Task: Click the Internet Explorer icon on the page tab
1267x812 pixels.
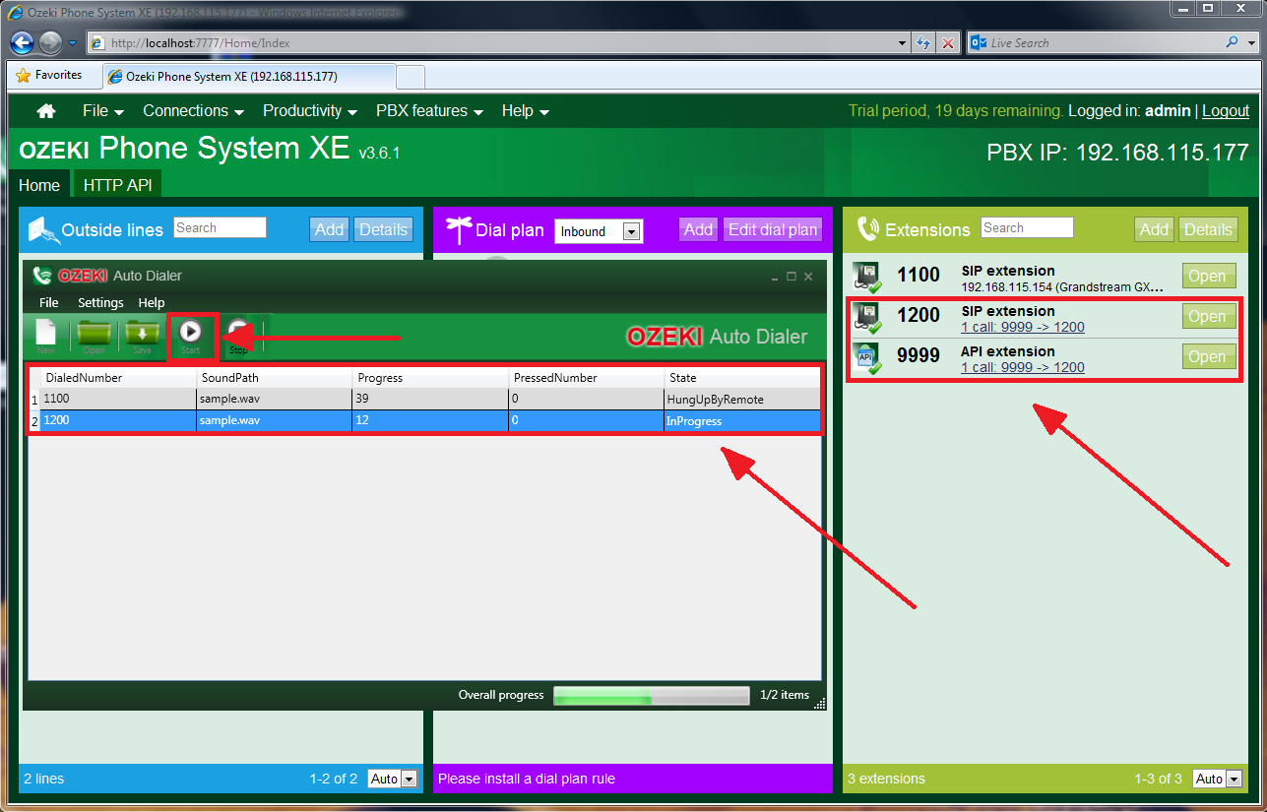Action: click(x=115, y=77)
